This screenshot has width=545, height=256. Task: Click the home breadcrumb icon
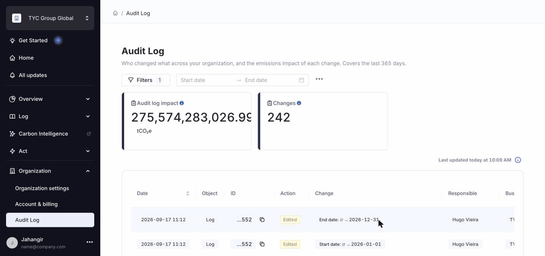[115, 13]
